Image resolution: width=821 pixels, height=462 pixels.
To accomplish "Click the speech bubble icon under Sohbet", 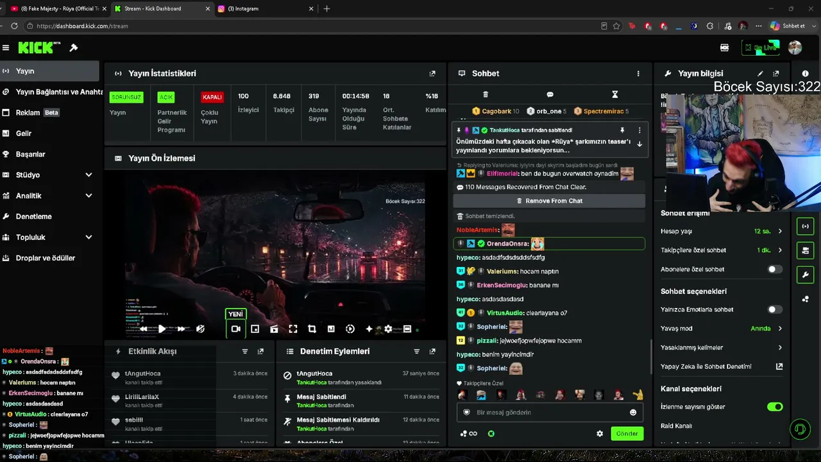I will pos(550,94).
